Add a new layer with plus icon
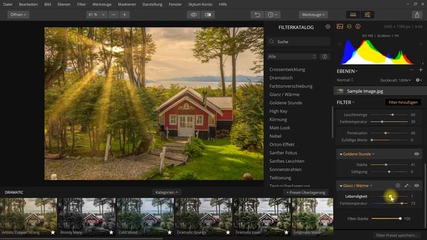Image resolution: width=427 pixels, height=240 pixels. tap(421, 70)
